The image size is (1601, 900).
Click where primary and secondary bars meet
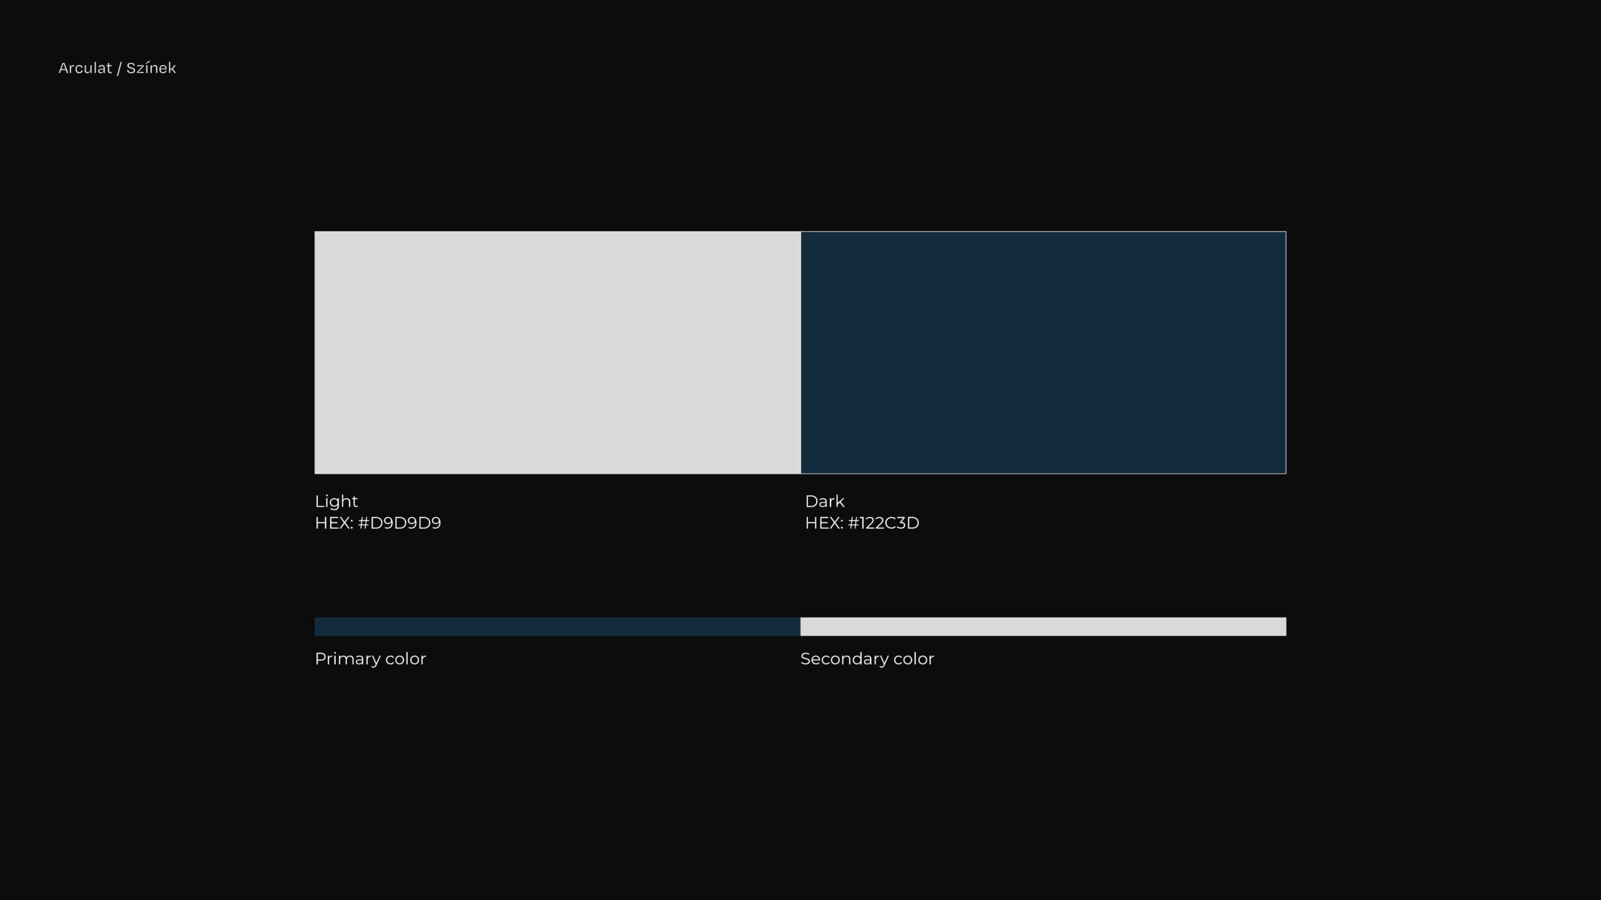[800, 627]
